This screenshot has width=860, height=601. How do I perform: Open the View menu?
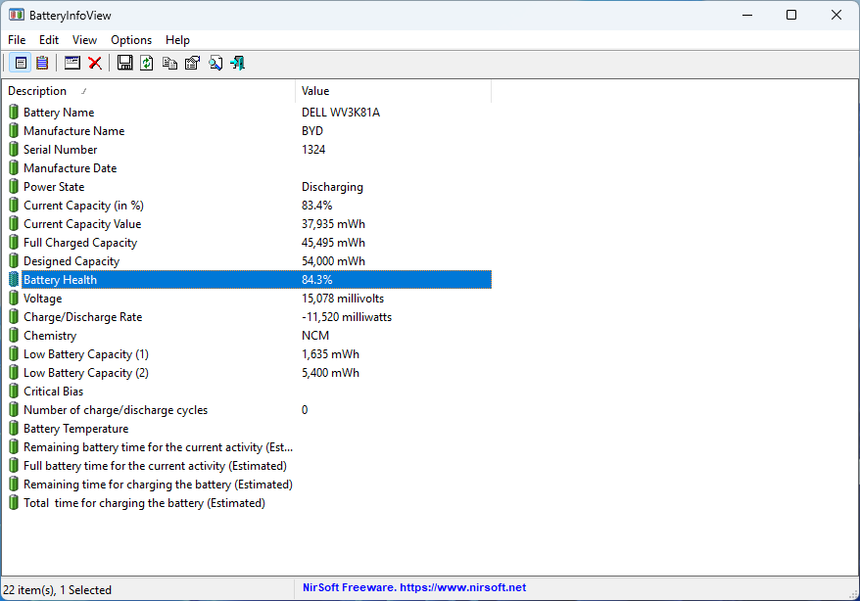[84, 40]
